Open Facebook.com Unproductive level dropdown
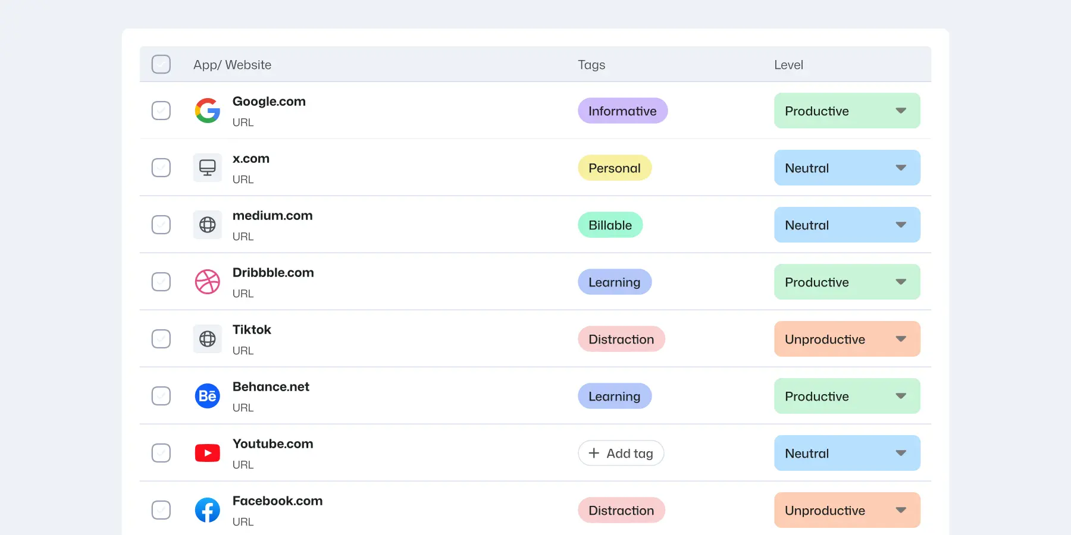This screenshot has width=1071, height=535. coord(847,510)
